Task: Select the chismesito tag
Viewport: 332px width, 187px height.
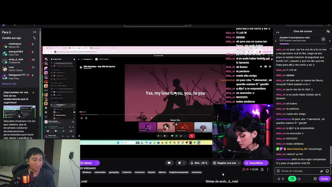Action: tap(100, 172)
